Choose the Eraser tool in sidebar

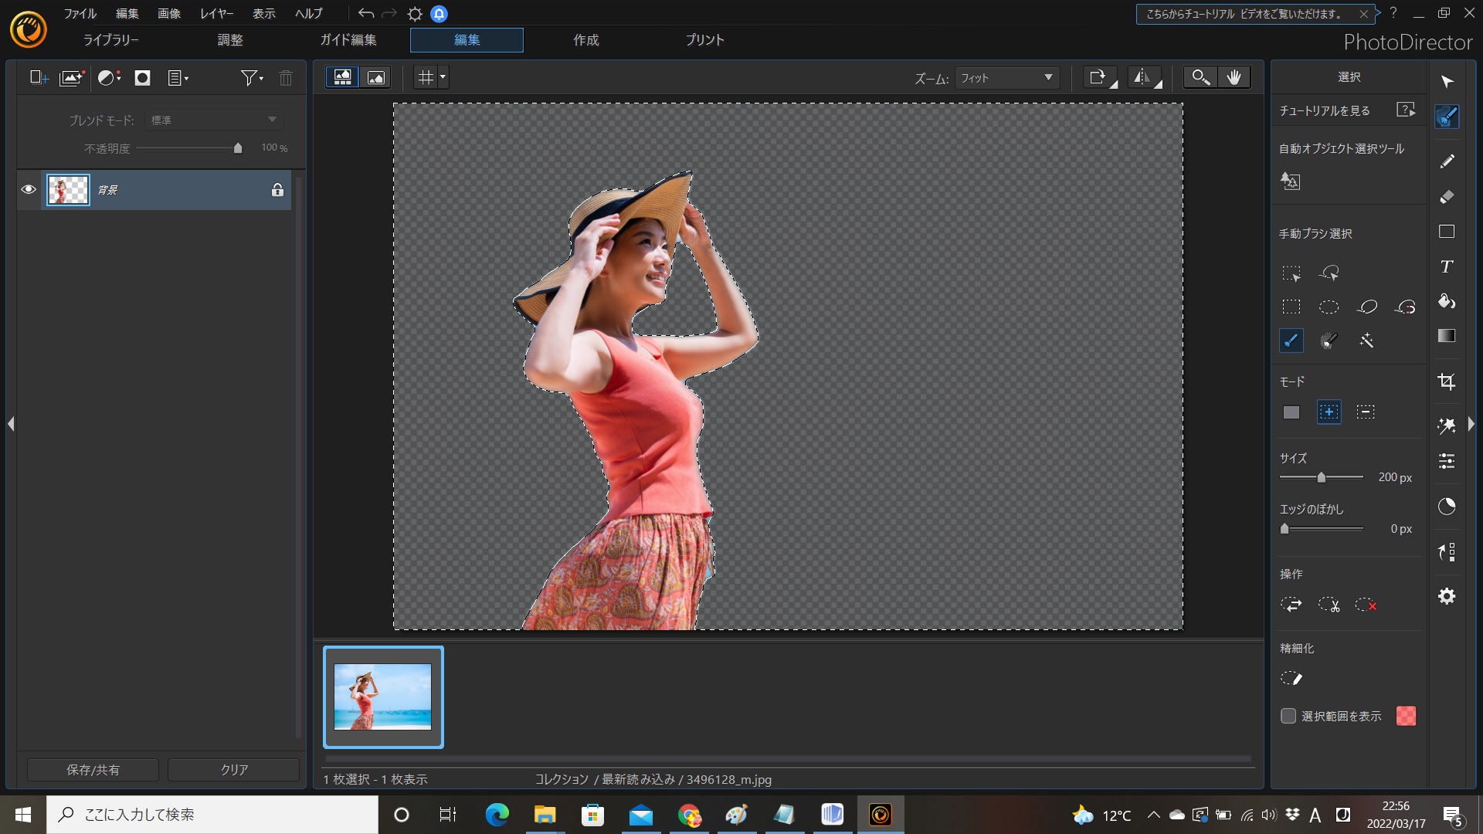coord(1447,197)
